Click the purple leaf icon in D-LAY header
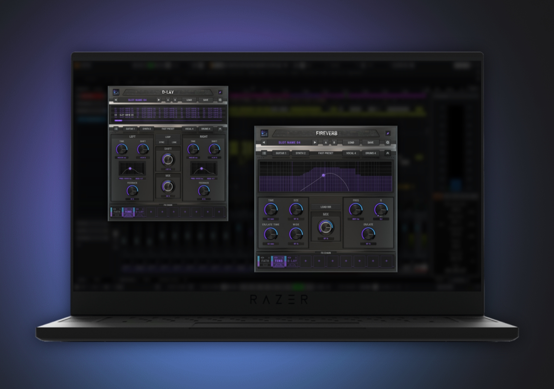Screen dimensions: 554x389 pyautogui.click(x=220, y=92)
